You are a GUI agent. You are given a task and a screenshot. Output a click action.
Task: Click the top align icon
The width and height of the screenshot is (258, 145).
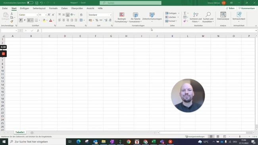[x=60, y=15]
